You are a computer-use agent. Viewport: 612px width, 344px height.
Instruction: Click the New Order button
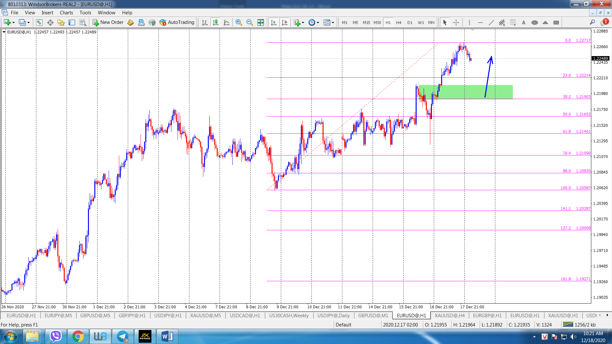108,22
